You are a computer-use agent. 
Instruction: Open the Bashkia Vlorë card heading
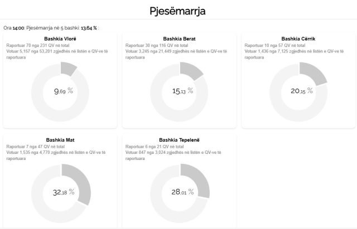(x=59, y=38)
